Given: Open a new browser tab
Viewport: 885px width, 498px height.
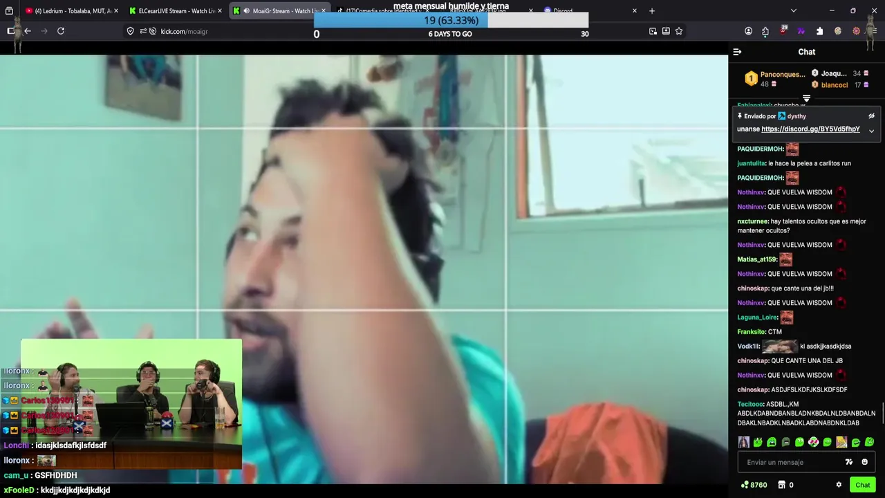Looking at the screenshot, I should click(652, 11).
